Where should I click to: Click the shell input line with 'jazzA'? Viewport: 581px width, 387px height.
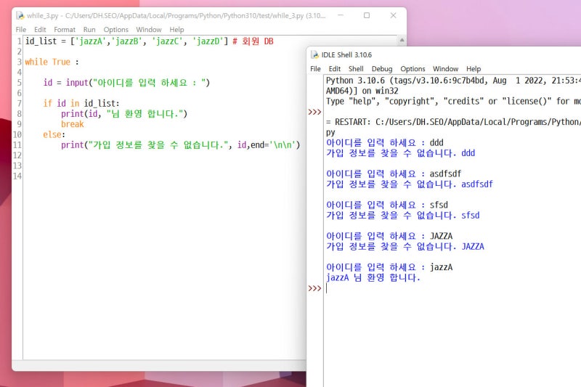coord(389,267)
